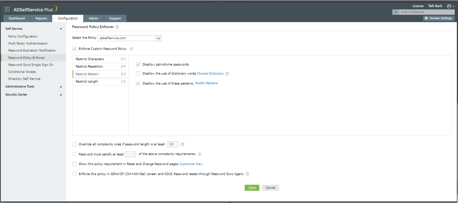Open the Admin tab

tap(93, 18)
